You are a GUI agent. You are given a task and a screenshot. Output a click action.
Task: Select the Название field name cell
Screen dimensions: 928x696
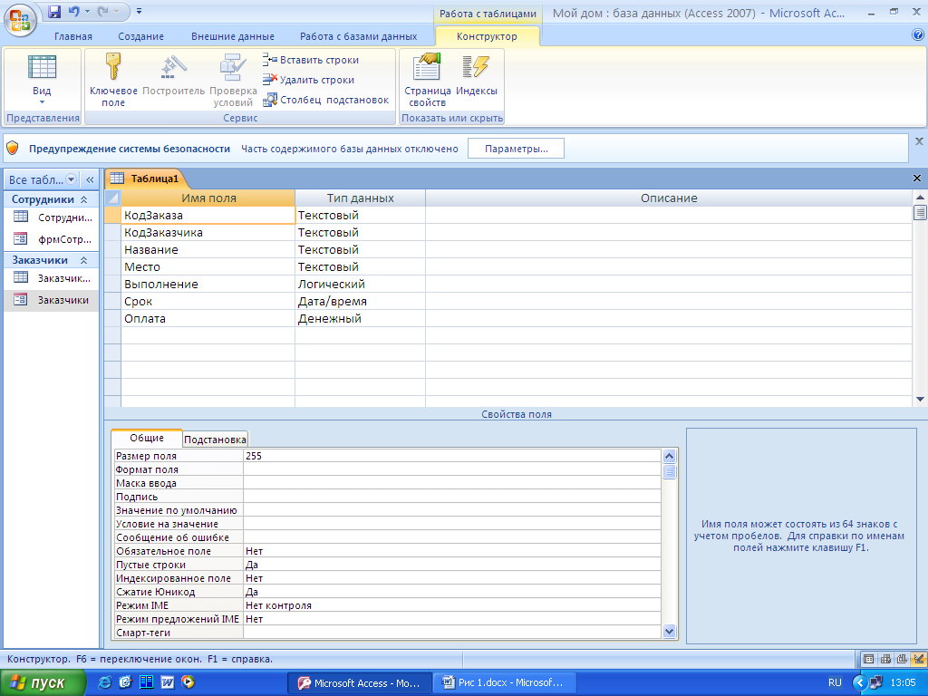(x=208, y=250)
